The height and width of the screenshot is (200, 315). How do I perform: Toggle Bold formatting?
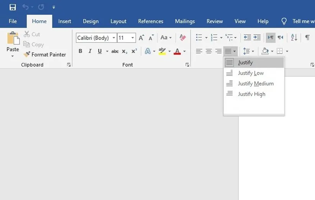click(x=80, y=51)
